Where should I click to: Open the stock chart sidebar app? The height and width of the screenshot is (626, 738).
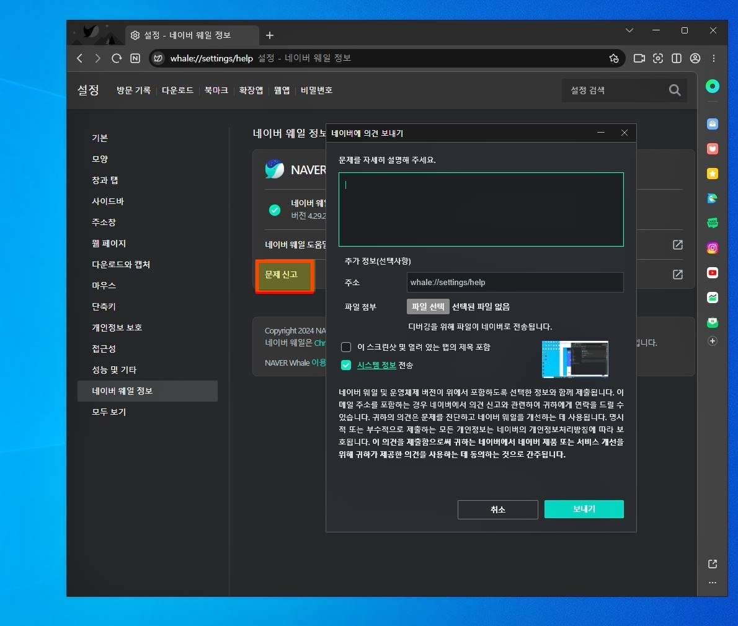pyautogui.click(x=713, y=298)
